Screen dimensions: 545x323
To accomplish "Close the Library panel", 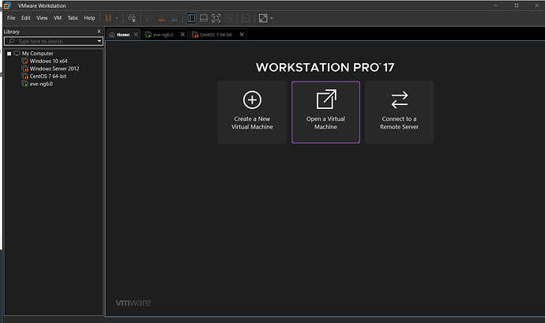I will [99, 32].
